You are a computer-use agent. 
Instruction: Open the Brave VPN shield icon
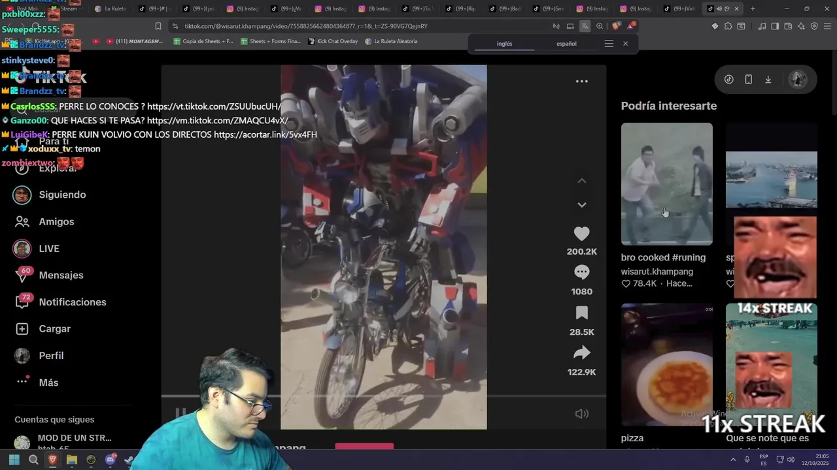click(x=814, y=26)
